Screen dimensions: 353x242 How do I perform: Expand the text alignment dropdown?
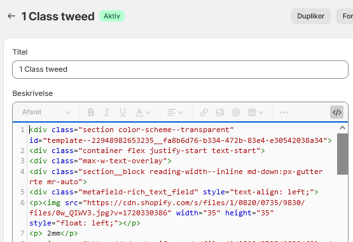point(175,112)
